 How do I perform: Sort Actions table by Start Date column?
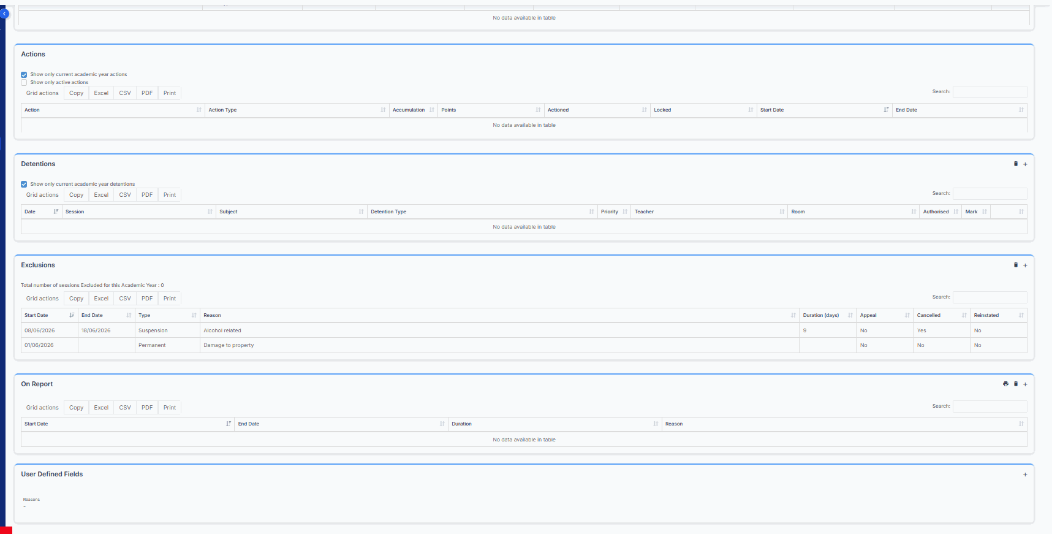coord(824,110)
